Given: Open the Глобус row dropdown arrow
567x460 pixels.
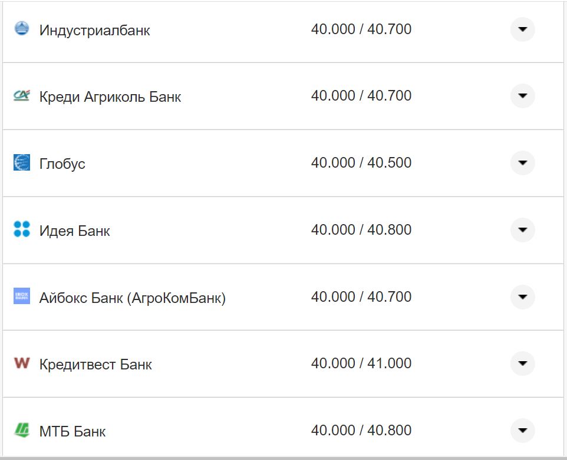Looking at the screenshot, I should [522, 163].
